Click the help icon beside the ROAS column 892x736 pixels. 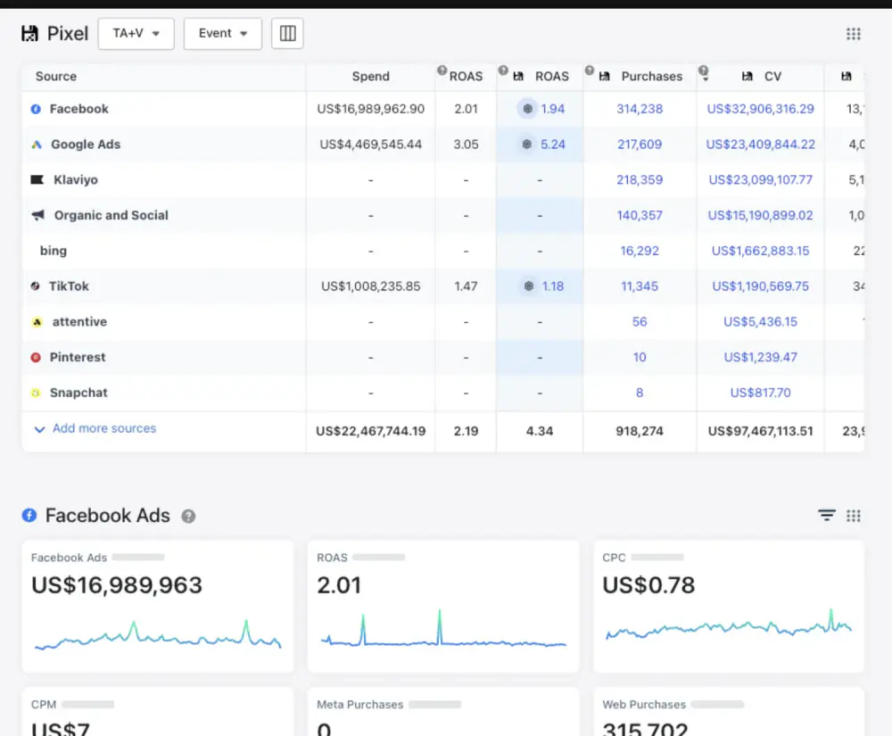tap(442, 70)
